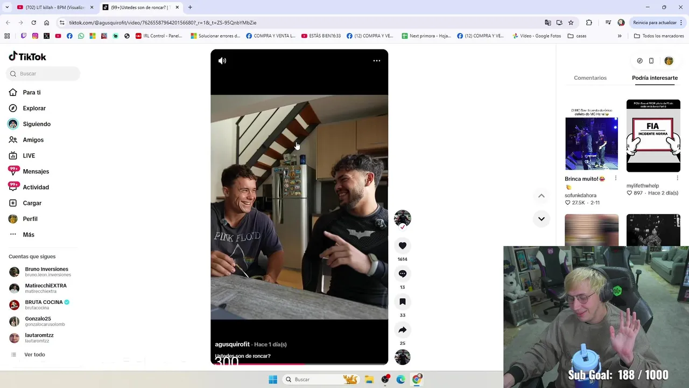Open the get coins icon in header
Image resolution: width=689 pixels, height=388 pixels.
tap(639, 61)
